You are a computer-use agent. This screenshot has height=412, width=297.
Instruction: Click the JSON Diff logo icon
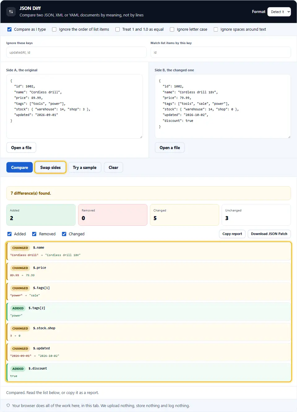point(11,12)
